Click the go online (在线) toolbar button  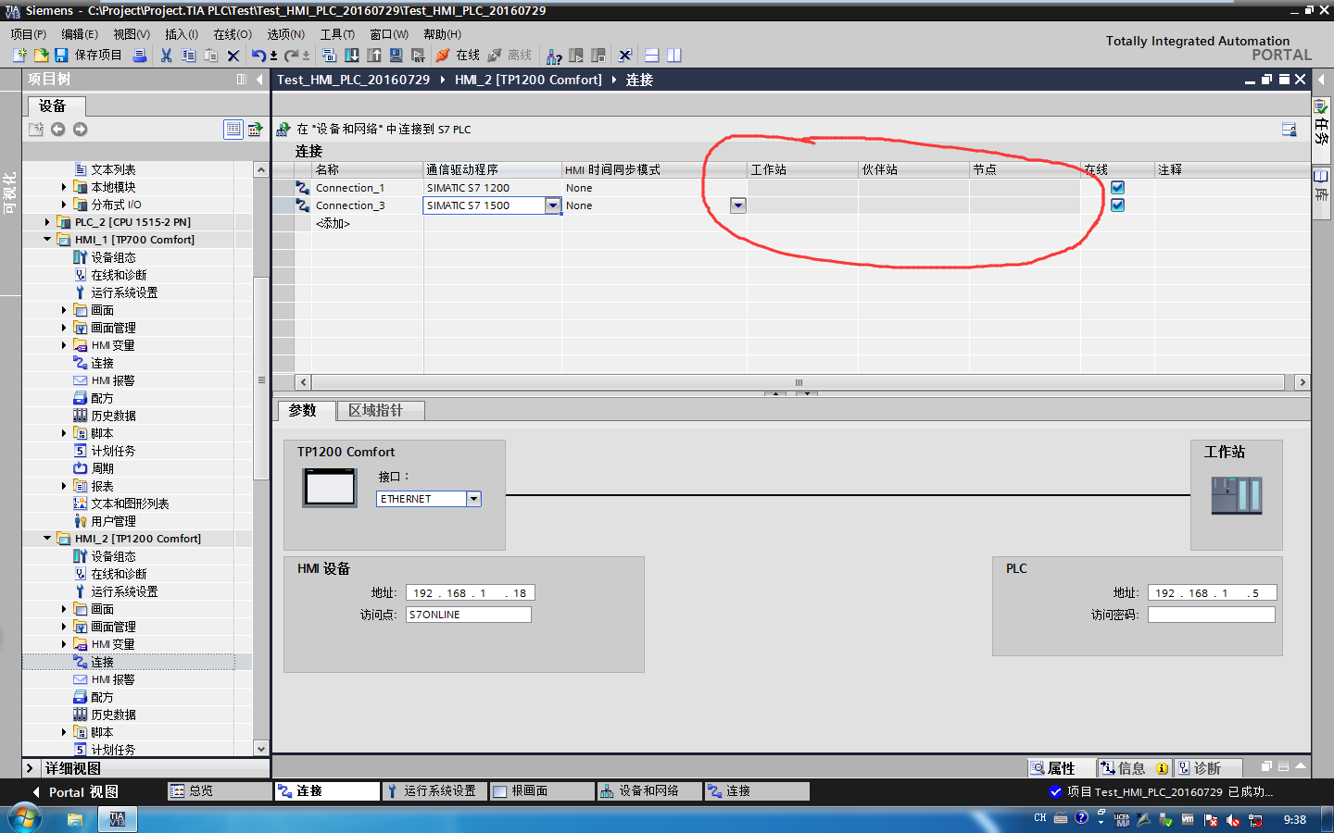coord(458,56)
